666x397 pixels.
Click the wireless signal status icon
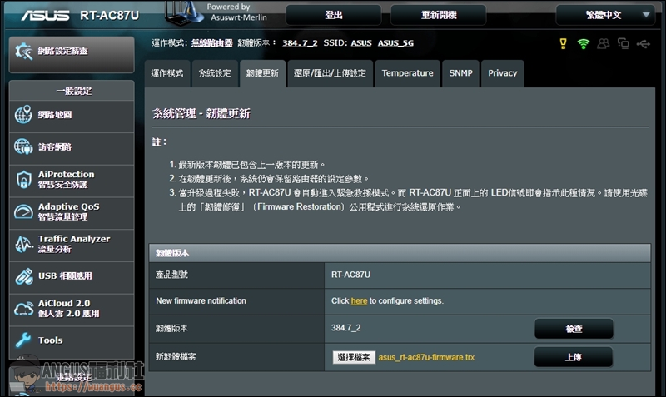[583, 43]
